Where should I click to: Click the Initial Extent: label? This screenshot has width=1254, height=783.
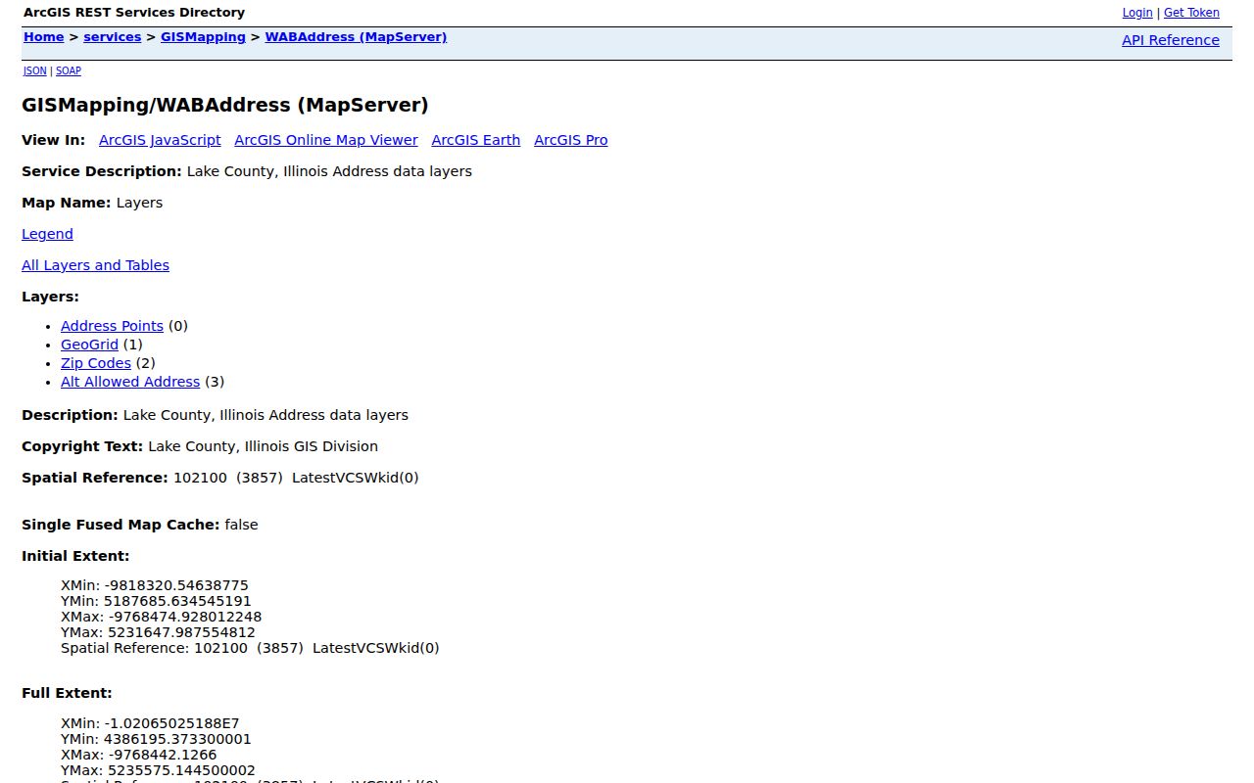75,556
